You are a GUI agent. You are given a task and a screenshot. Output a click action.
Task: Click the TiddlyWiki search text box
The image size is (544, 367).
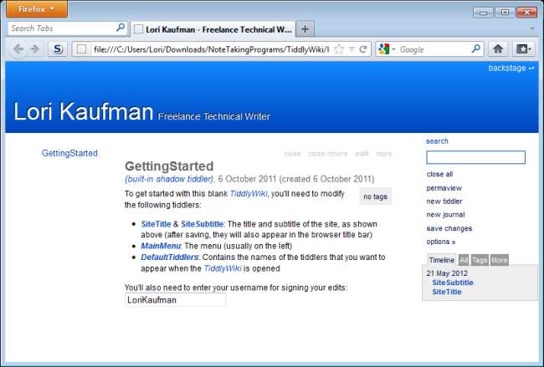(475, 157)
